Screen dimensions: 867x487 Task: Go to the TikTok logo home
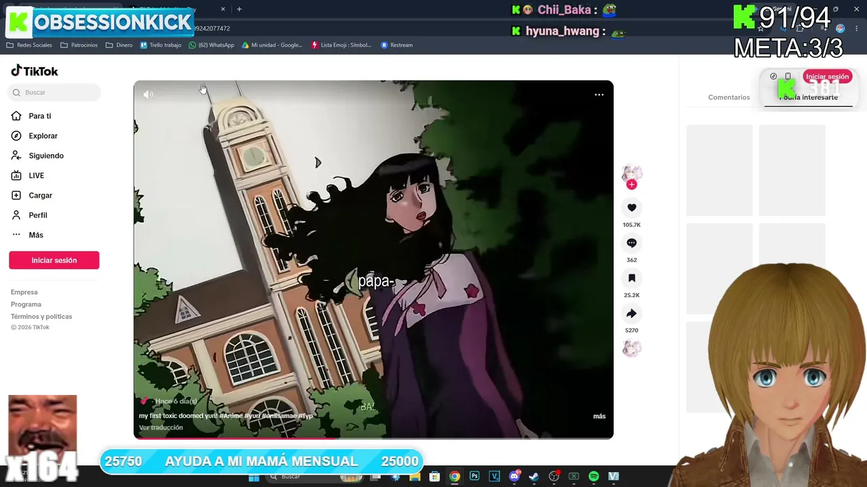pos(35,71)
